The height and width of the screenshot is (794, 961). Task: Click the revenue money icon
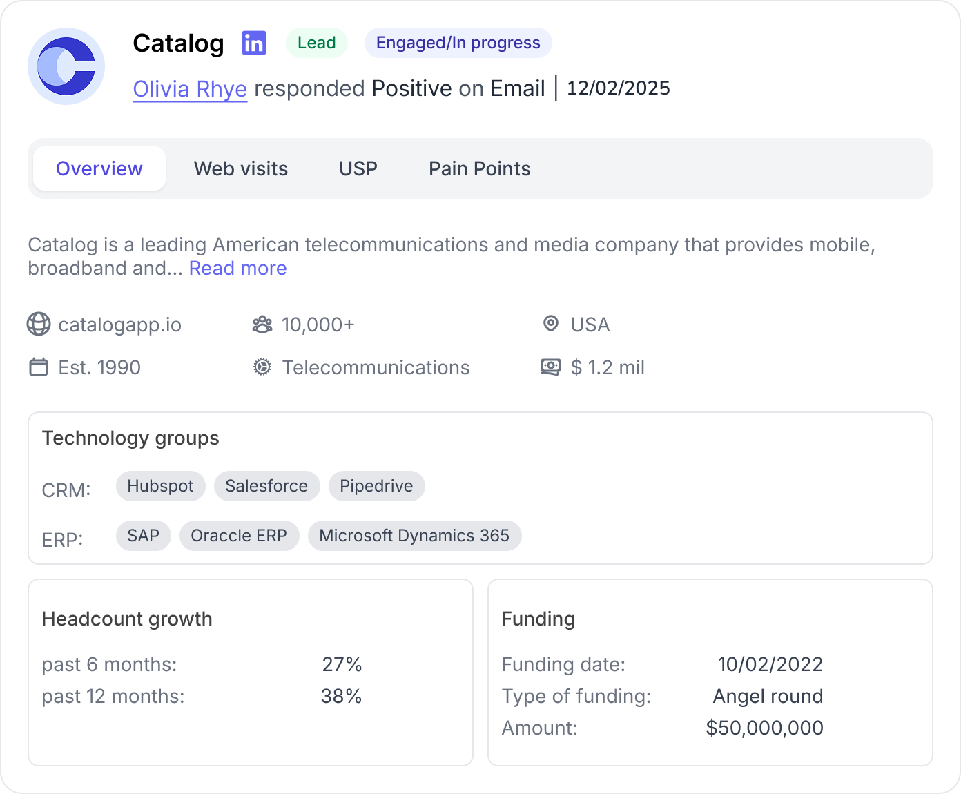(x=550, y=367)
